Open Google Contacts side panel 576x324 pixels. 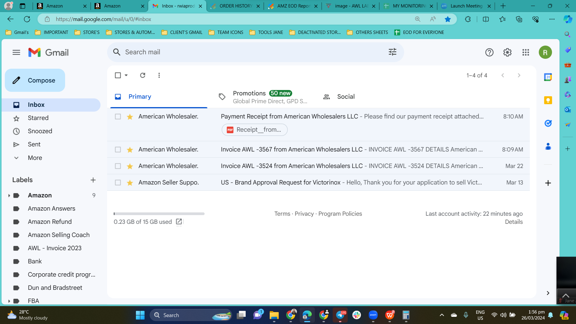(548, 146)
